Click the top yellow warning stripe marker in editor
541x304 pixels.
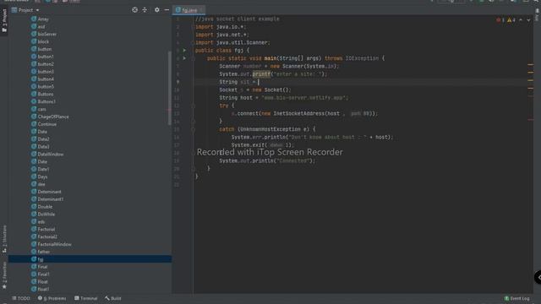click(530, 64)
